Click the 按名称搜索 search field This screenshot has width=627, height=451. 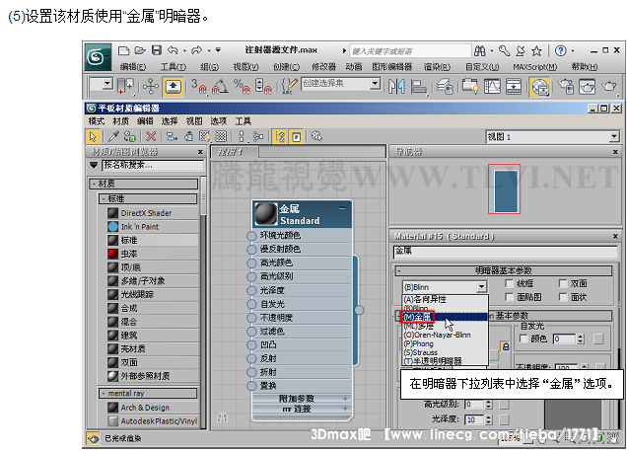click(x=153, y=165)
